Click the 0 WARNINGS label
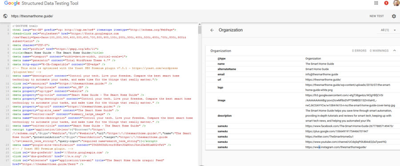400x166 pixels. click(379, 51)
